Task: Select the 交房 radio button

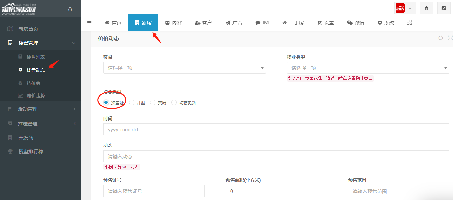Action: click(153, 102)
